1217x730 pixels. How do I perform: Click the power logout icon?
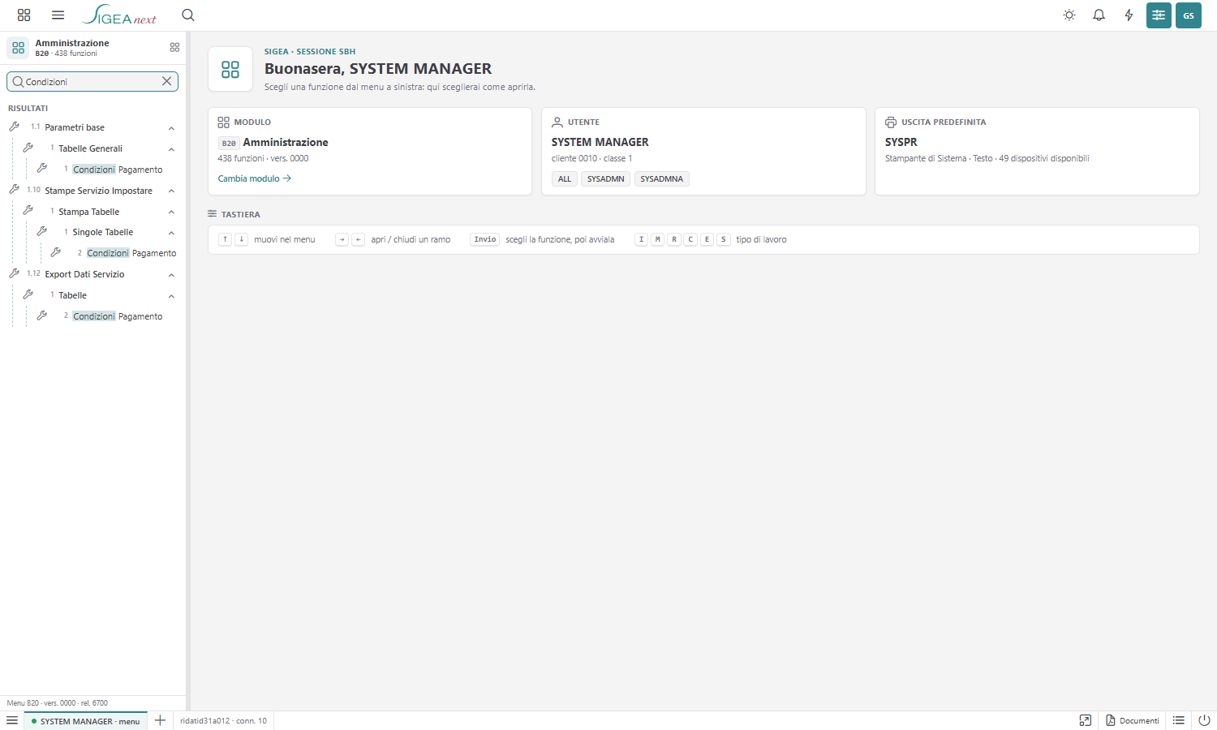[x=1204, y=720]
